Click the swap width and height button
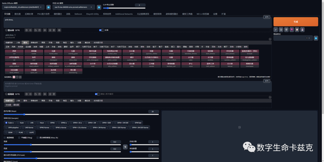324x162 pixels. pos(125,147)
